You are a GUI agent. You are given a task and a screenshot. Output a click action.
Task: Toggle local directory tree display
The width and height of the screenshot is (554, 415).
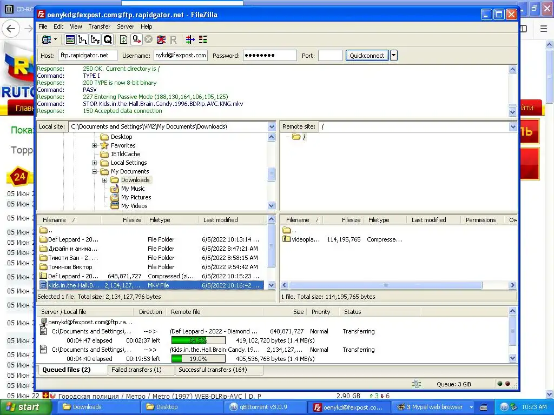pos(83,39)
